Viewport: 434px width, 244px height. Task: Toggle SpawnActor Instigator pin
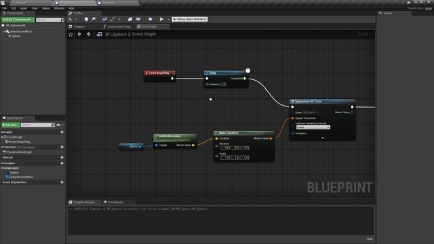tap(292, 134)
